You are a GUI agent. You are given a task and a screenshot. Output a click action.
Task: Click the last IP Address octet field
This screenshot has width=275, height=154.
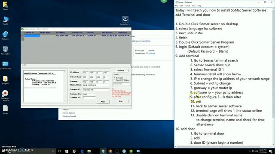106,72
